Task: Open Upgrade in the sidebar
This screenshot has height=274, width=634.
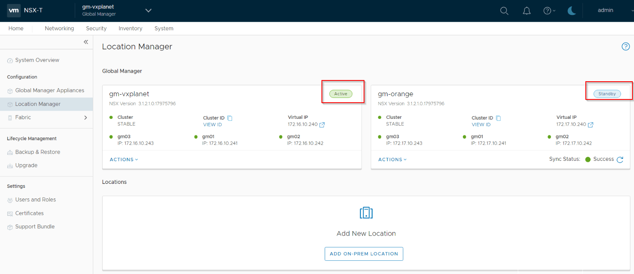Action: 26,166
